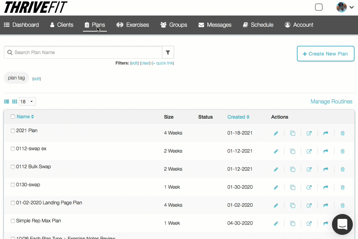Delete the 01-02-2020 Landing Page Plan

point(342,205)
